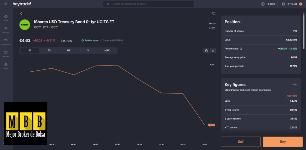Select the 1Y chart range tab

coord(88,51)
